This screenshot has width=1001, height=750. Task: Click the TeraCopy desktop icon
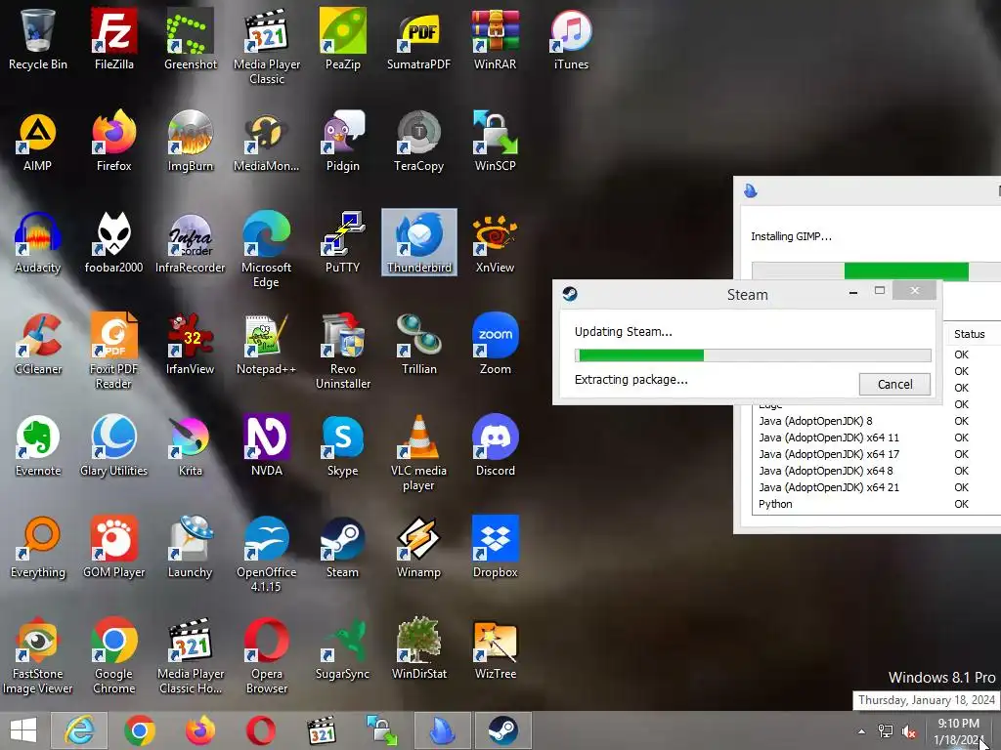pyautogui.click(x=418, y=142)
